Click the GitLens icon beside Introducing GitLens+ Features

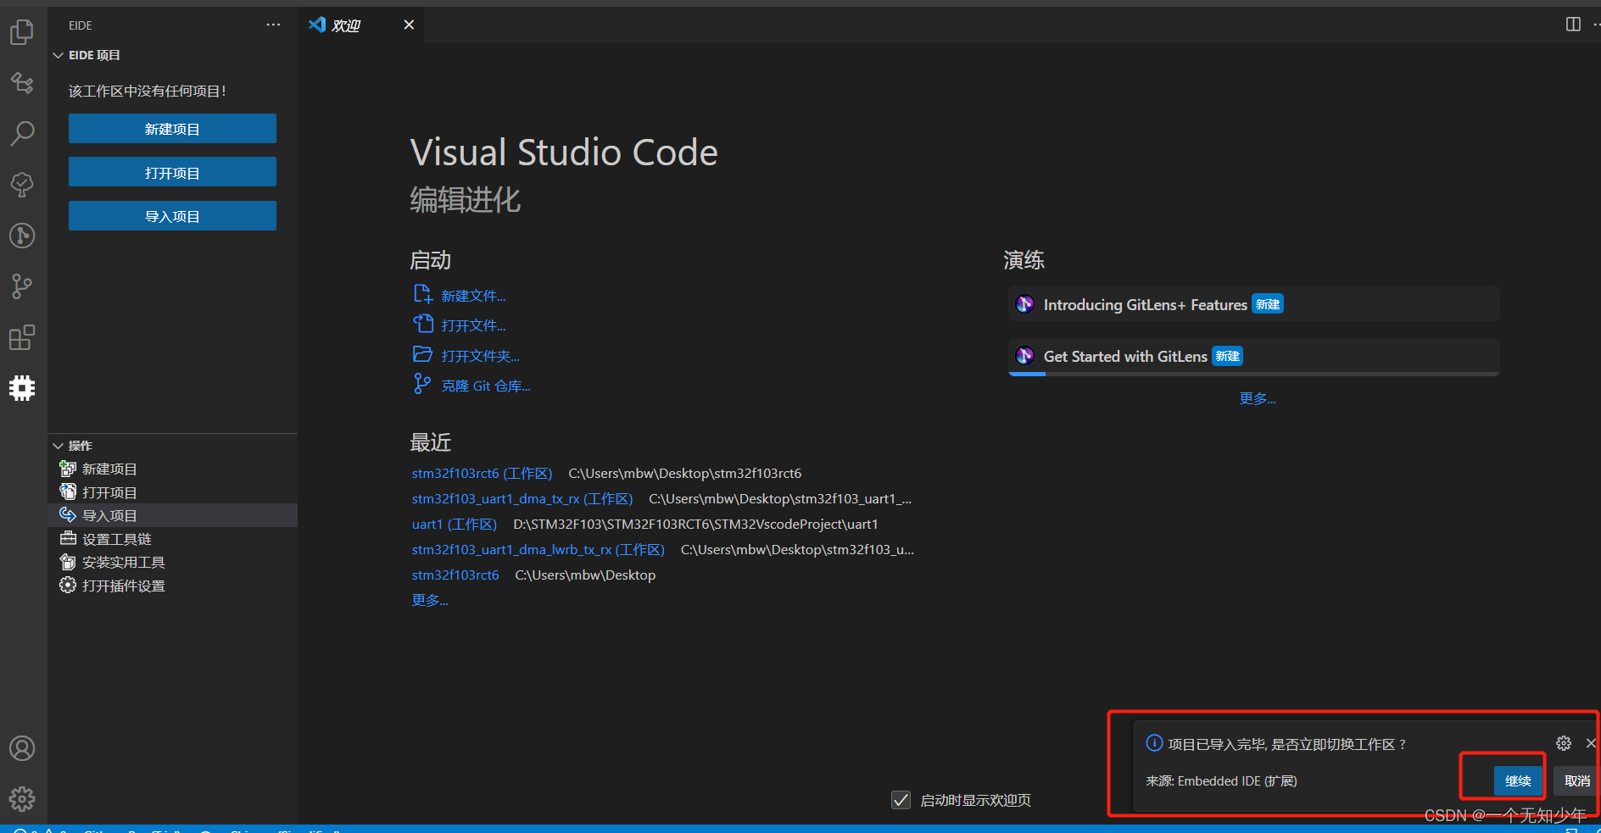point(1025,304)
